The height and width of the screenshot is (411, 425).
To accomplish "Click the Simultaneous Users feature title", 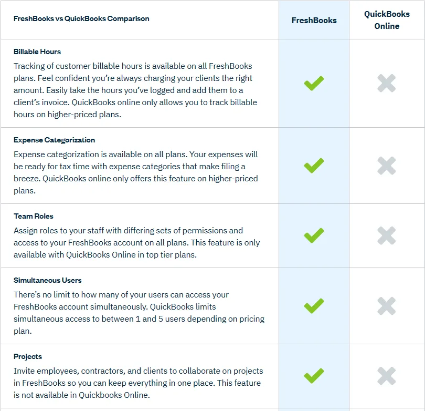I will [x=48, y=280].
